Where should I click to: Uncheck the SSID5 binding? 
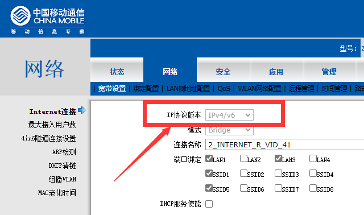pyautogui.click(x=209, y=188)
